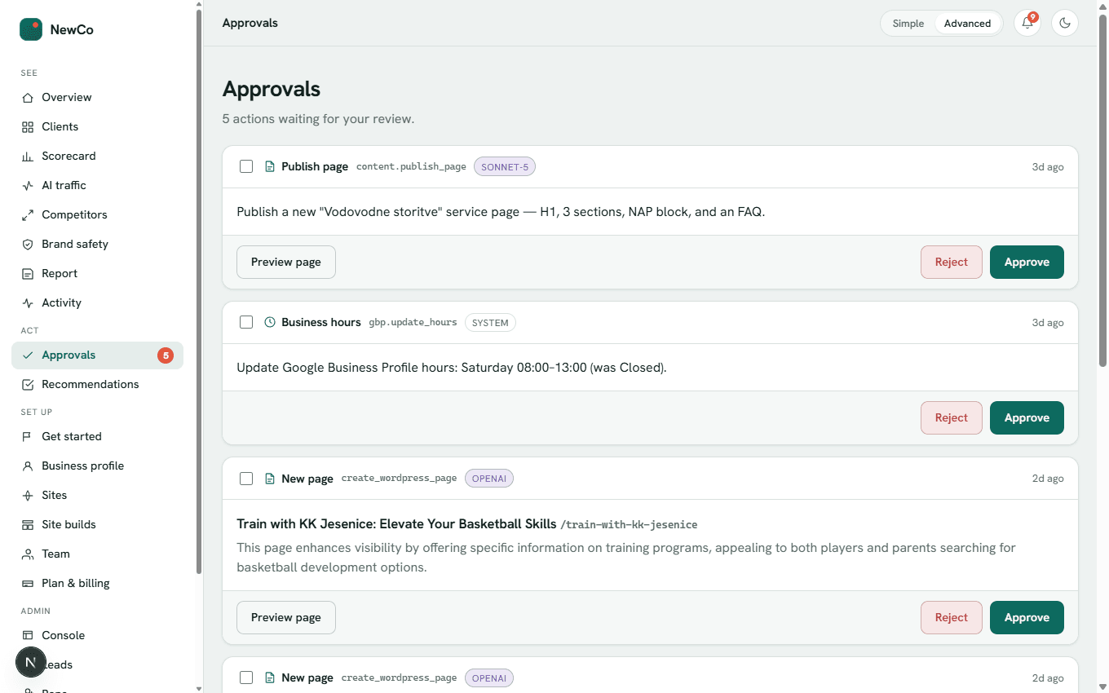This screenshot has height=693, width=1109.
Task: Click the round N avatar button
Action: coord(31,663)
